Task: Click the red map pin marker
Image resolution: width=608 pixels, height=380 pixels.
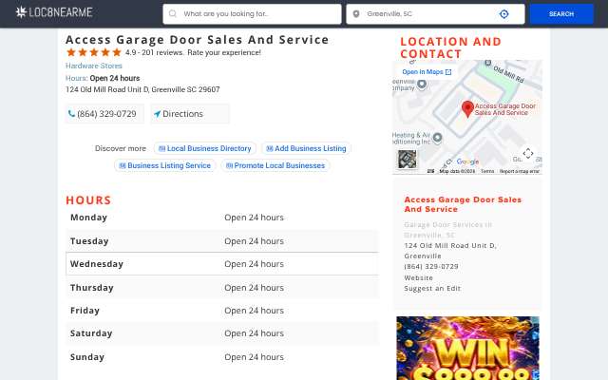Action: tap(467, 109)
